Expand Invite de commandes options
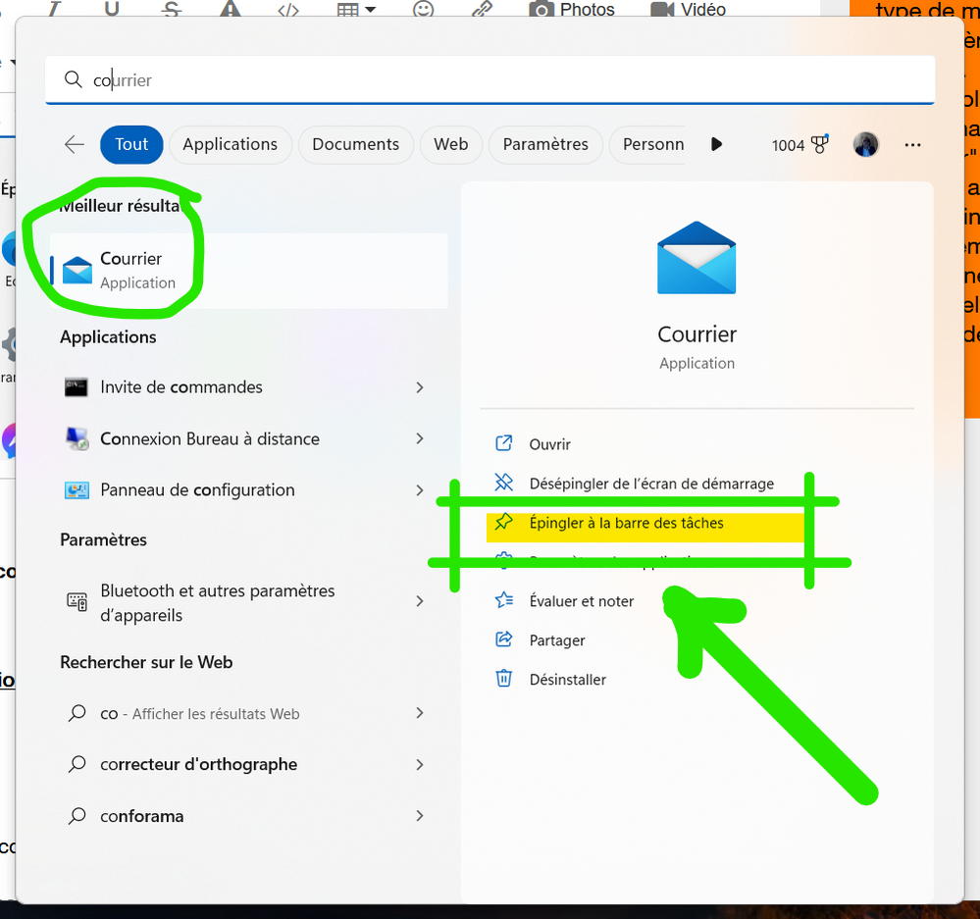980x919 pixels. [x=420, y=387]
